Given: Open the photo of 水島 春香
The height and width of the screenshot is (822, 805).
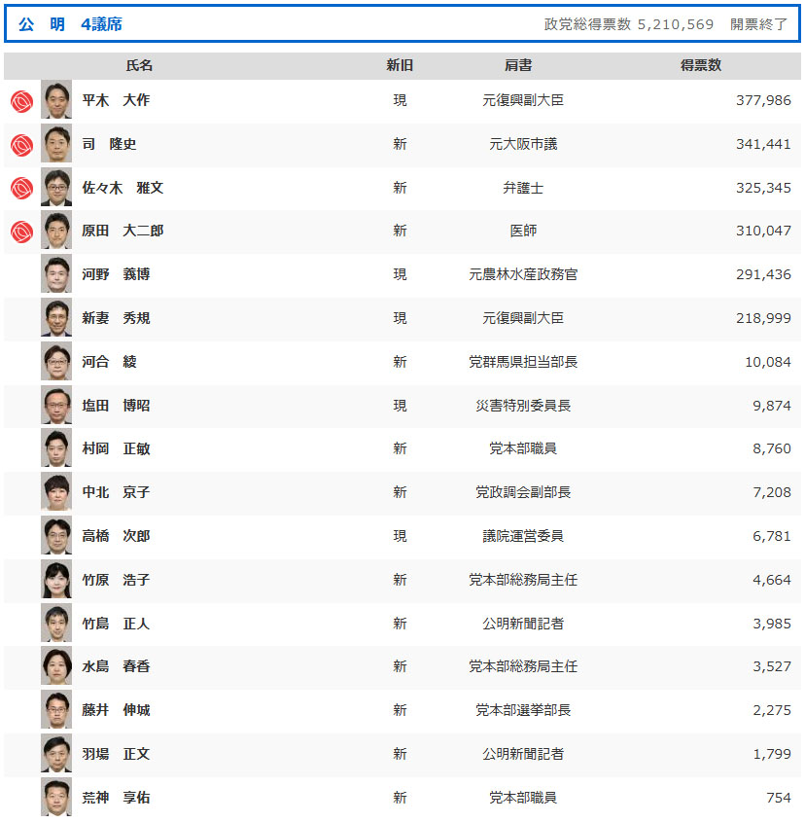Looking at the screenshot, I should tap(56, 666).
